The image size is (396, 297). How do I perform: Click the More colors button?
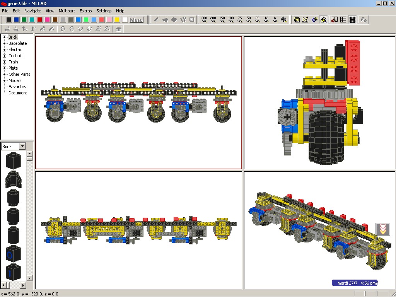(x=136, y=20)
